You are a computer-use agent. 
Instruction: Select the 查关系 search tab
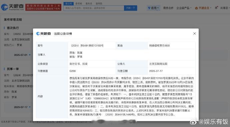(x=89, y=4)
